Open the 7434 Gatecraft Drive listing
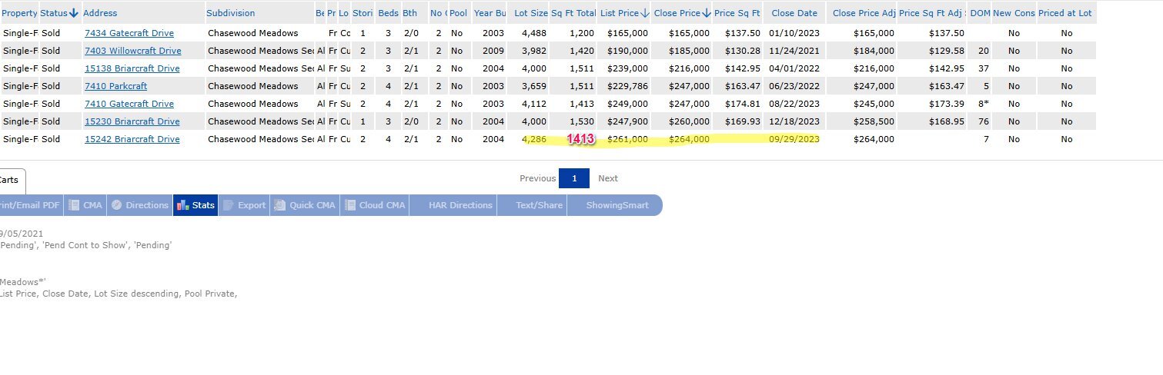 (x=129, y=33)
